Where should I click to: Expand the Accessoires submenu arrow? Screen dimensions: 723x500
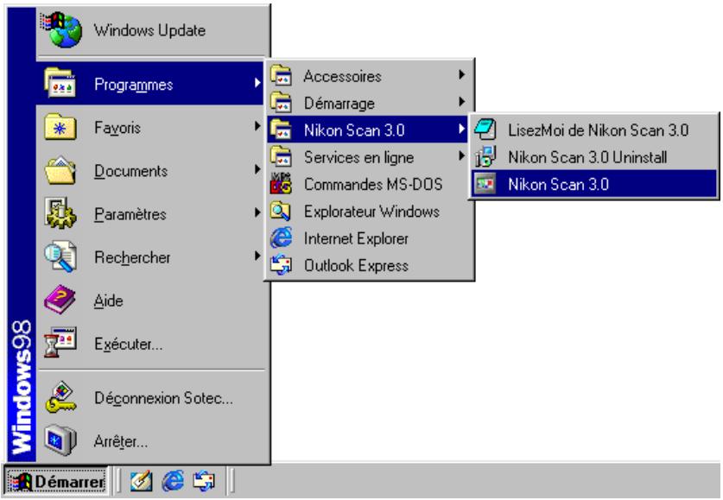tap(461, 74)
